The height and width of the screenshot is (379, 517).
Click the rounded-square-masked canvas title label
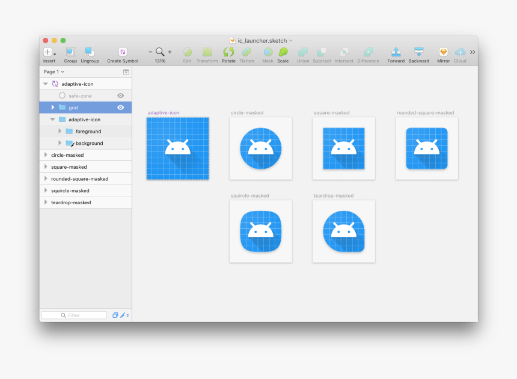point(426,113)
